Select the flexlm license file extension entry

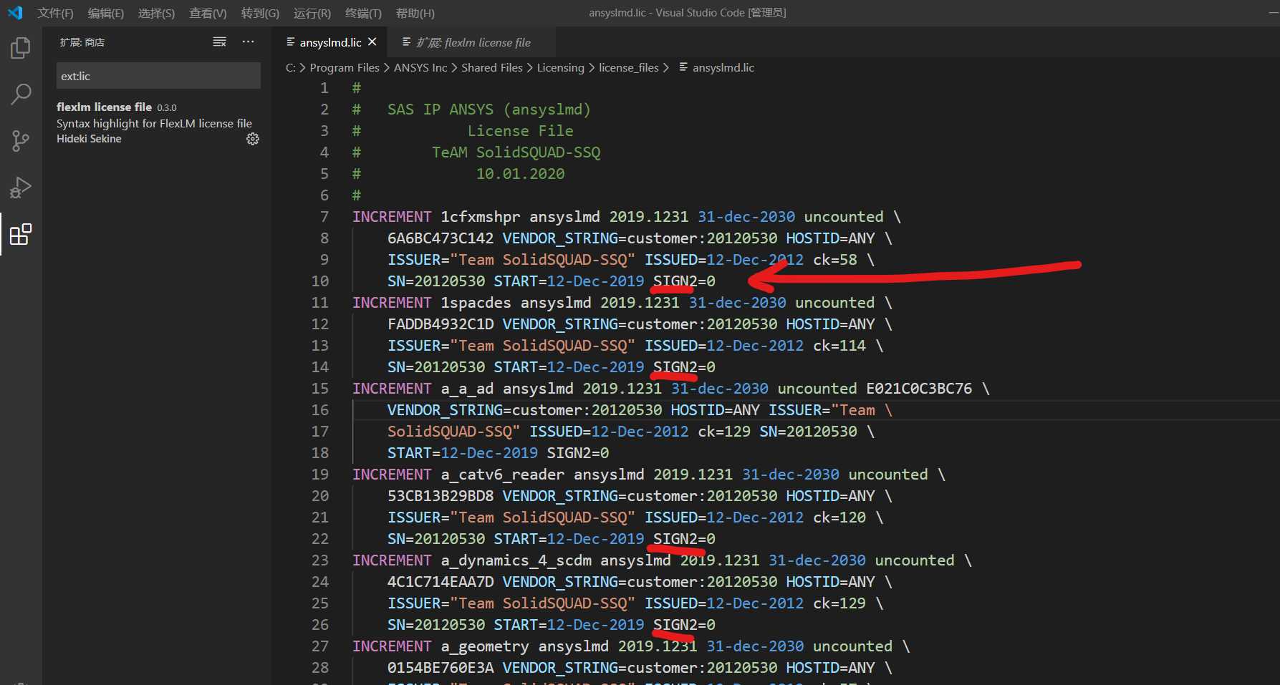158,122
